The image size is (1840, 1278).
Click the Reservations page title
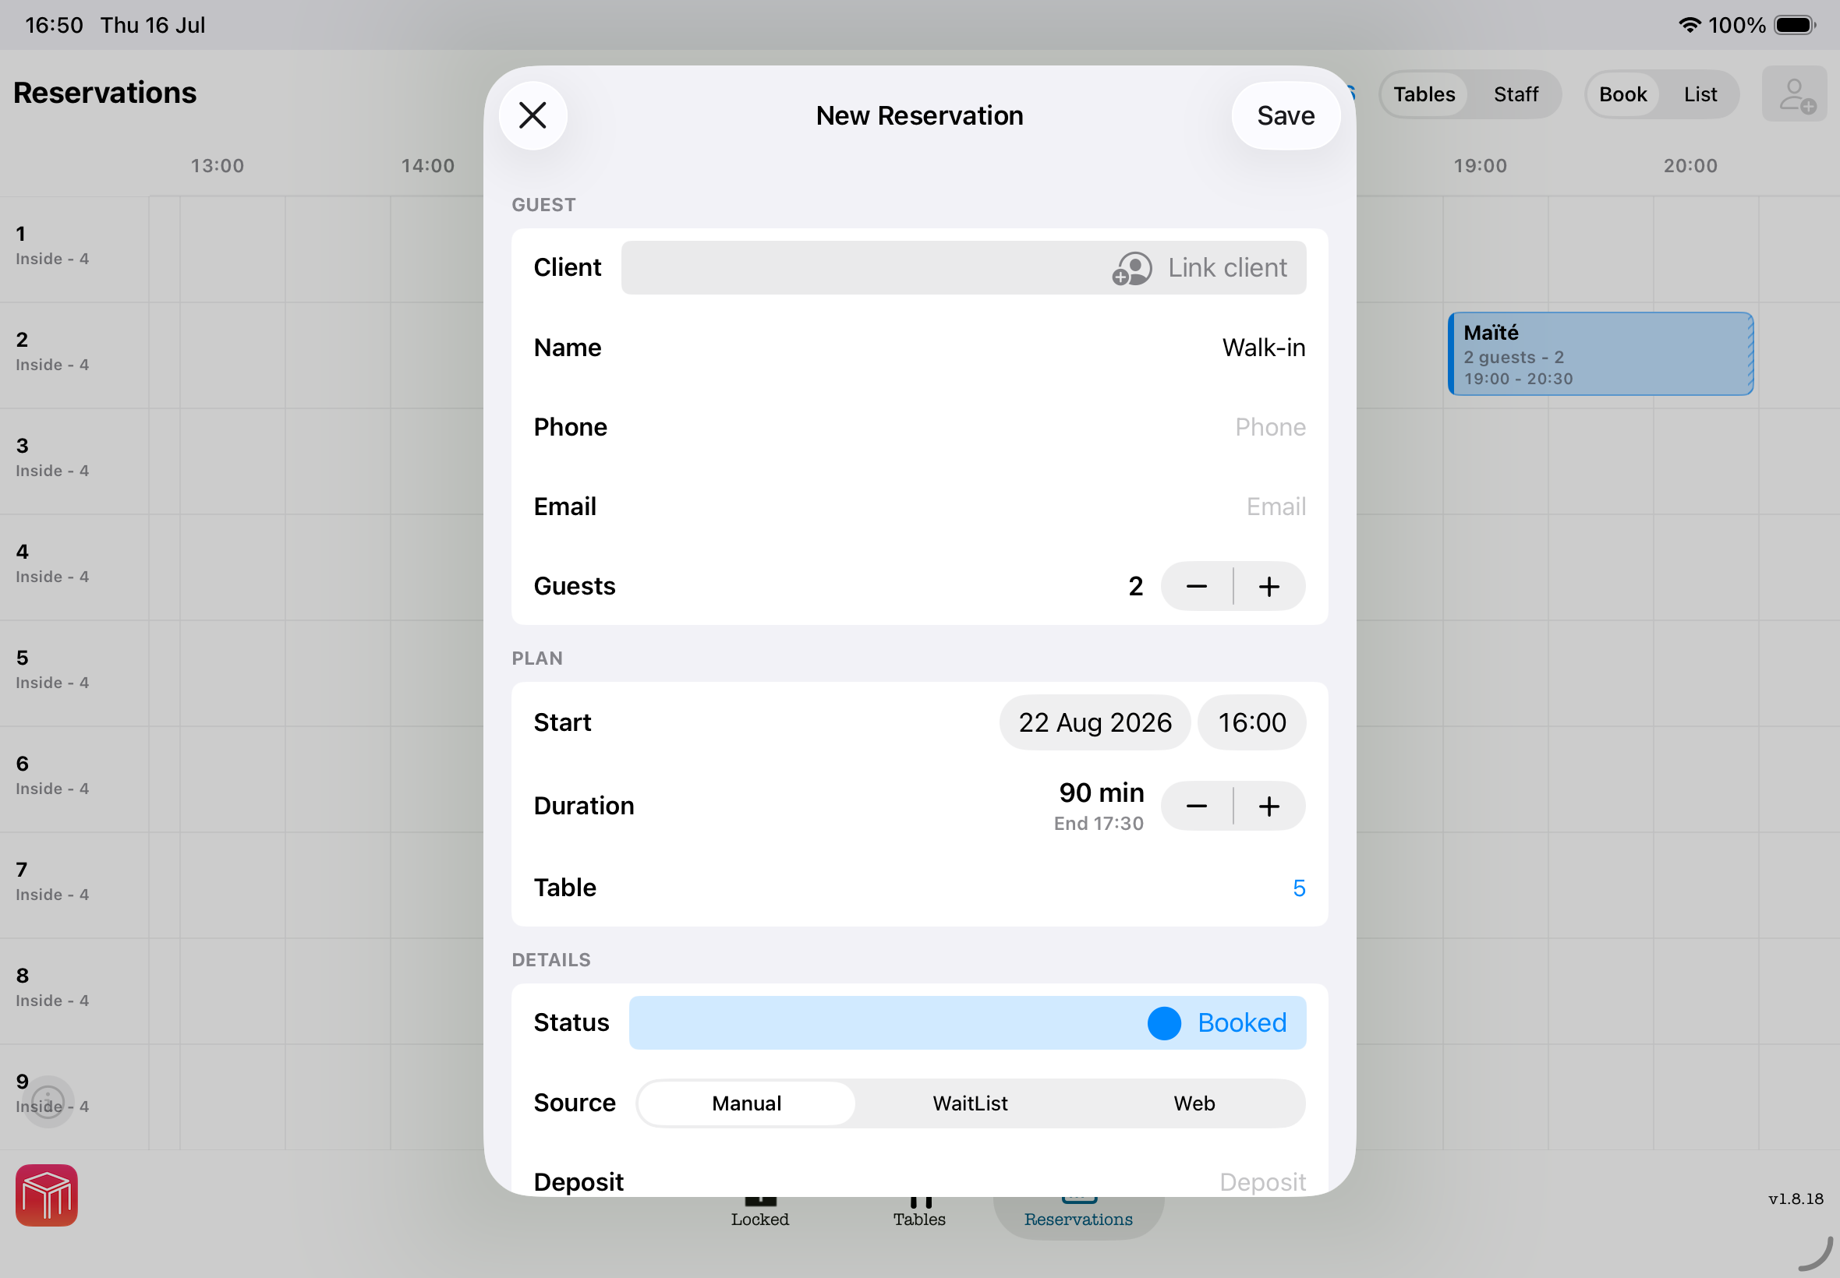105,93
